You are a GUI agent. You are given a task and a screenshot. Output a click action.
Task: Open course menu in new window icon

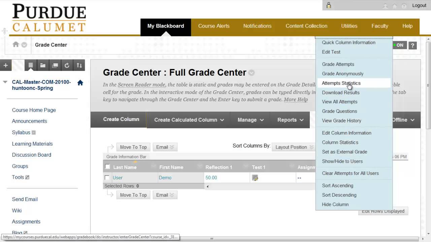tap(55, 65)
